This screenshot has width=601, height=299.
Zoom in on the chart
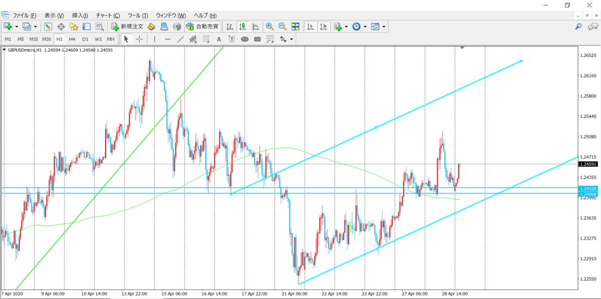[x=269, y=26]
